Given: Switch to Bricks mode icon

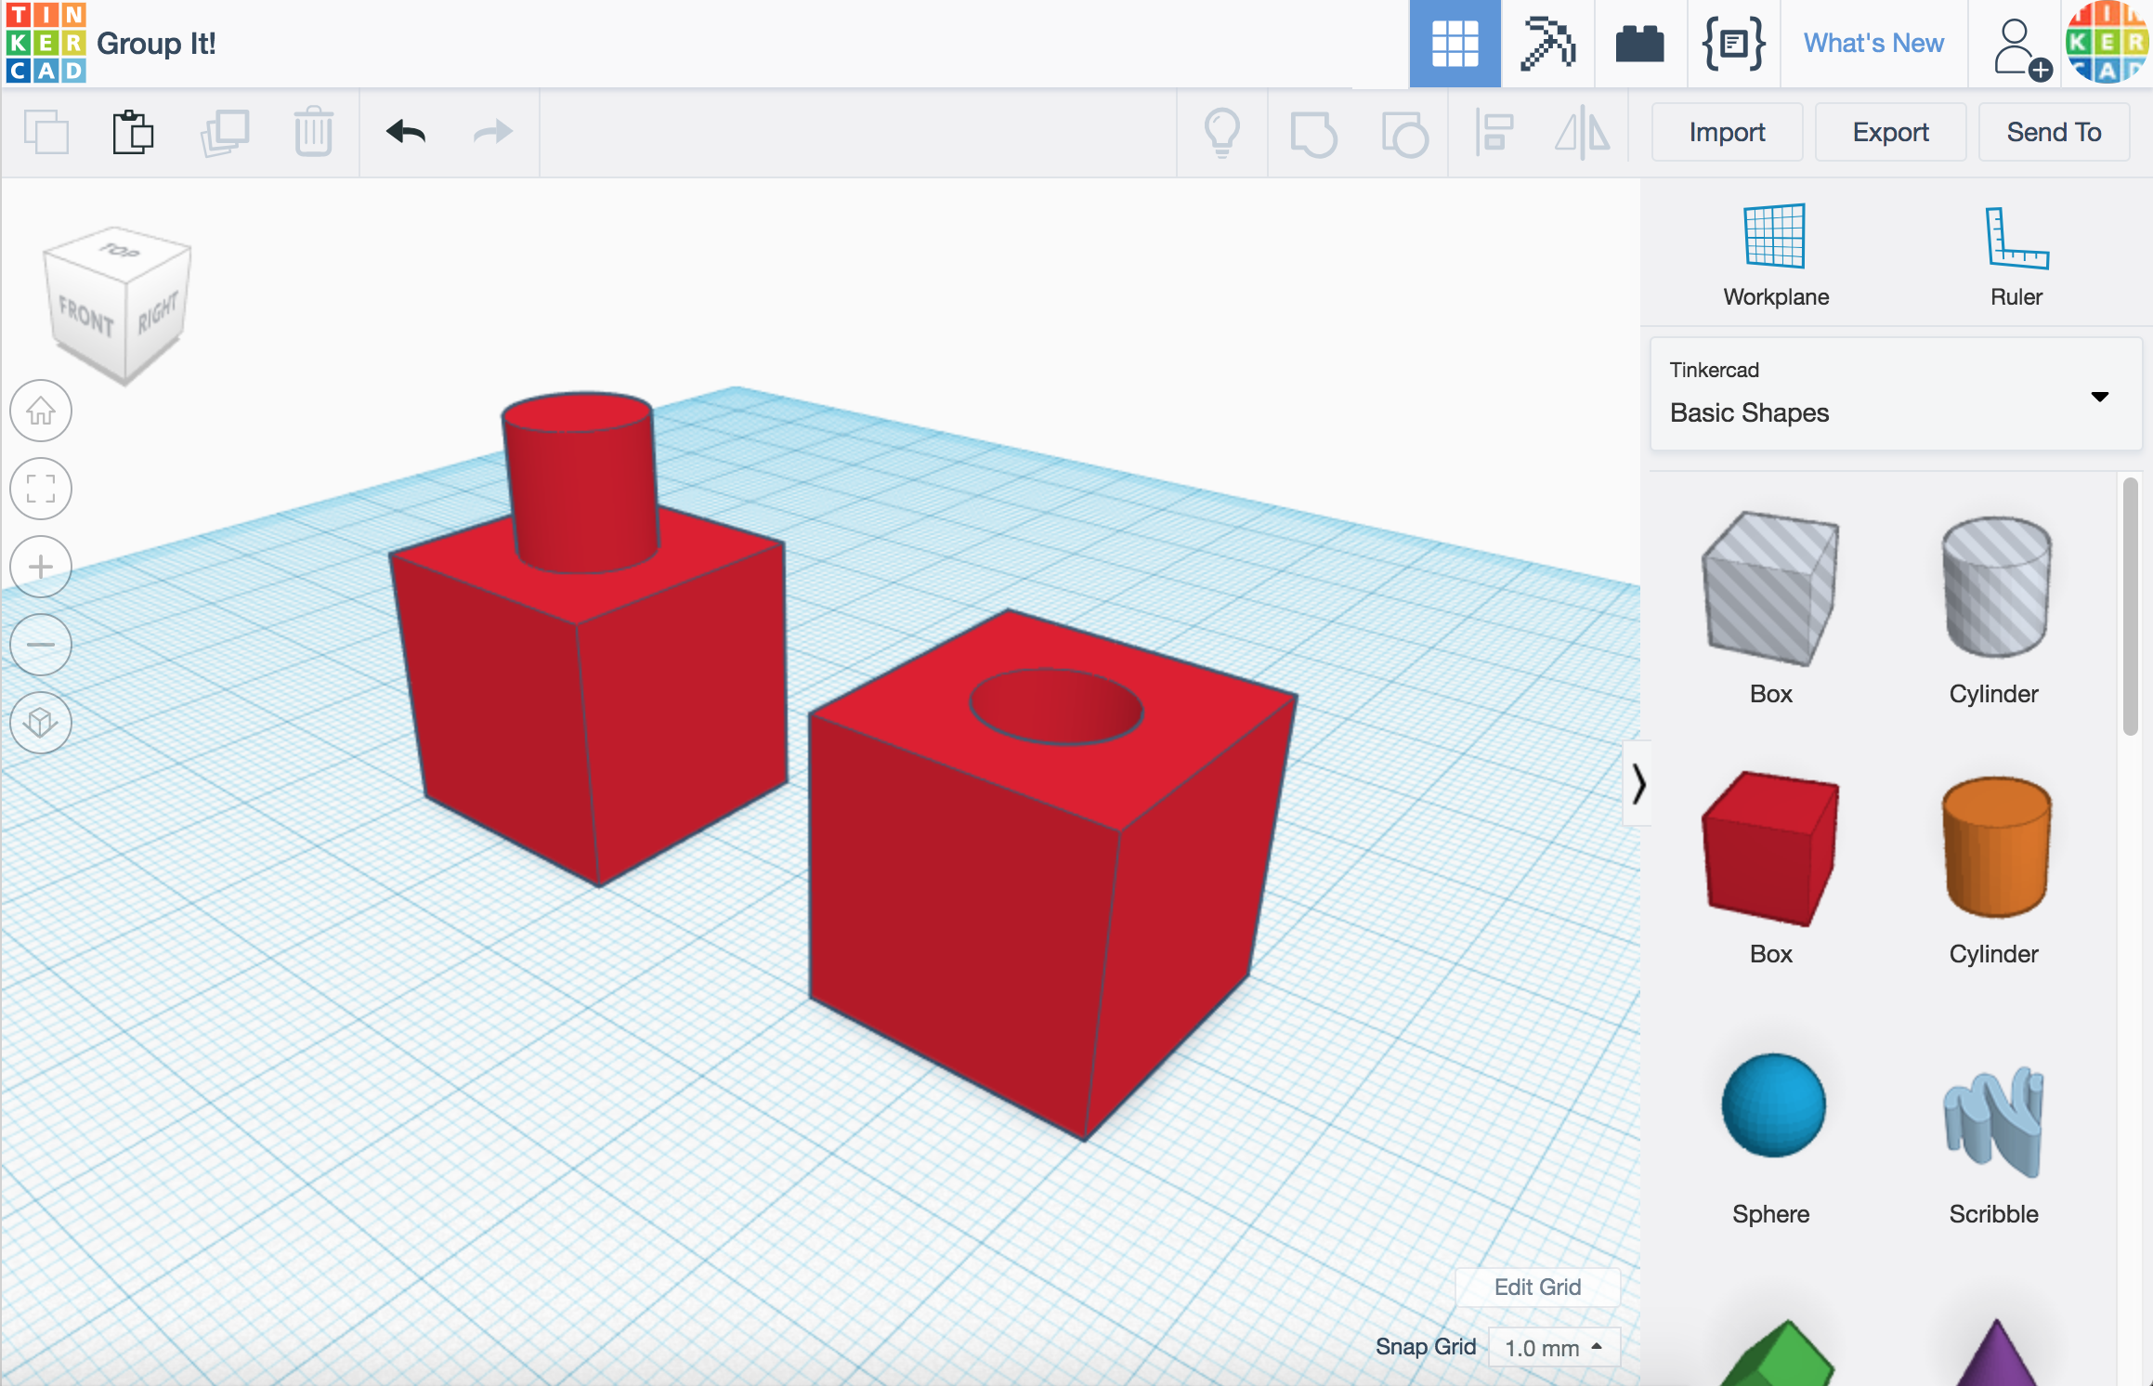Looking at the screenshot, I should click(1639, 44).
